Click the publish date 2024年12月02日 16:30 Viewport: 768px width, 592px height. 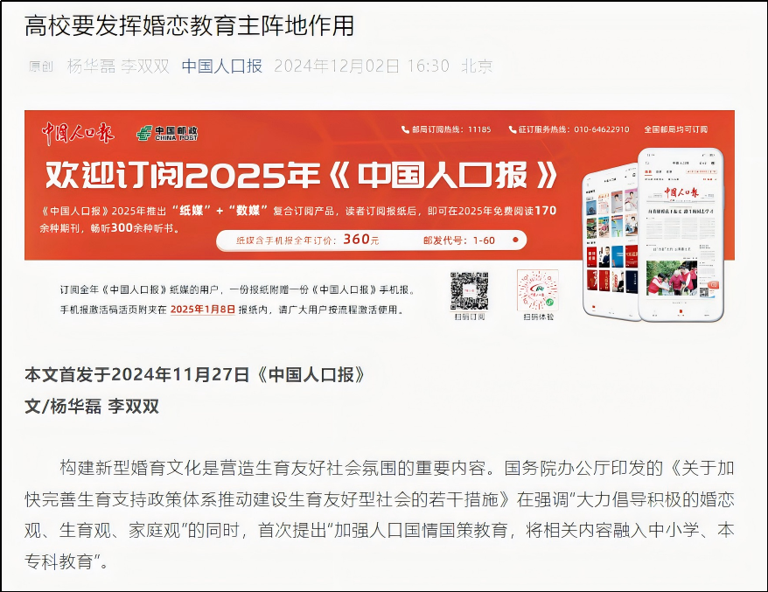(x=361, y=66)
